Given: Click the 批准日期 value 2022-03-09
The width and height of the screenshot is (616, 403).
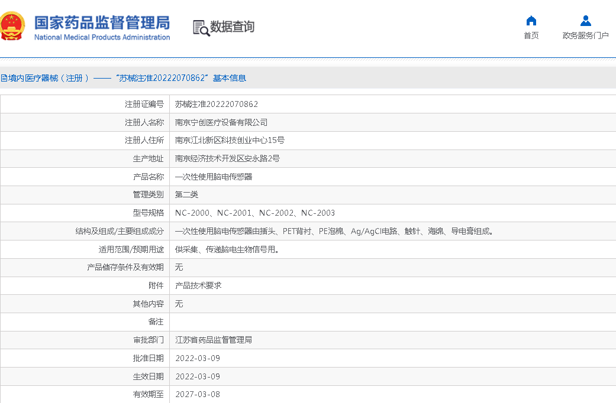Looking at the screenshot, I should (198, 358).
